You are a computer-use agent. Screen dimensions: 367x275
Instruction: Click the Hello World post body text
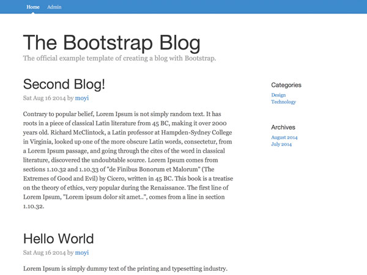coord(125,269)
